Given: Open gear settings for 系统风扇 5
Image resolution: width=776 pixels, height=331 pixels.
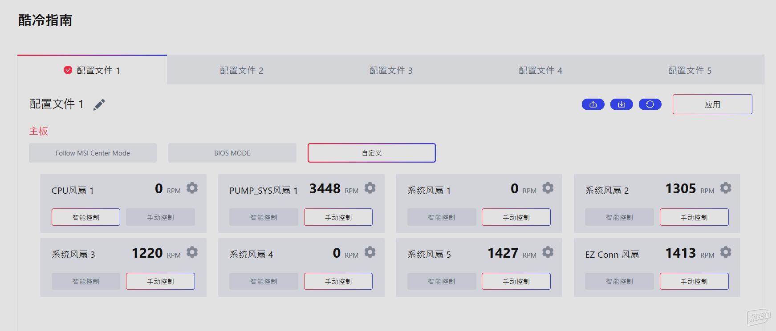Looking at the screenshot, I should (x=548, y=252).
